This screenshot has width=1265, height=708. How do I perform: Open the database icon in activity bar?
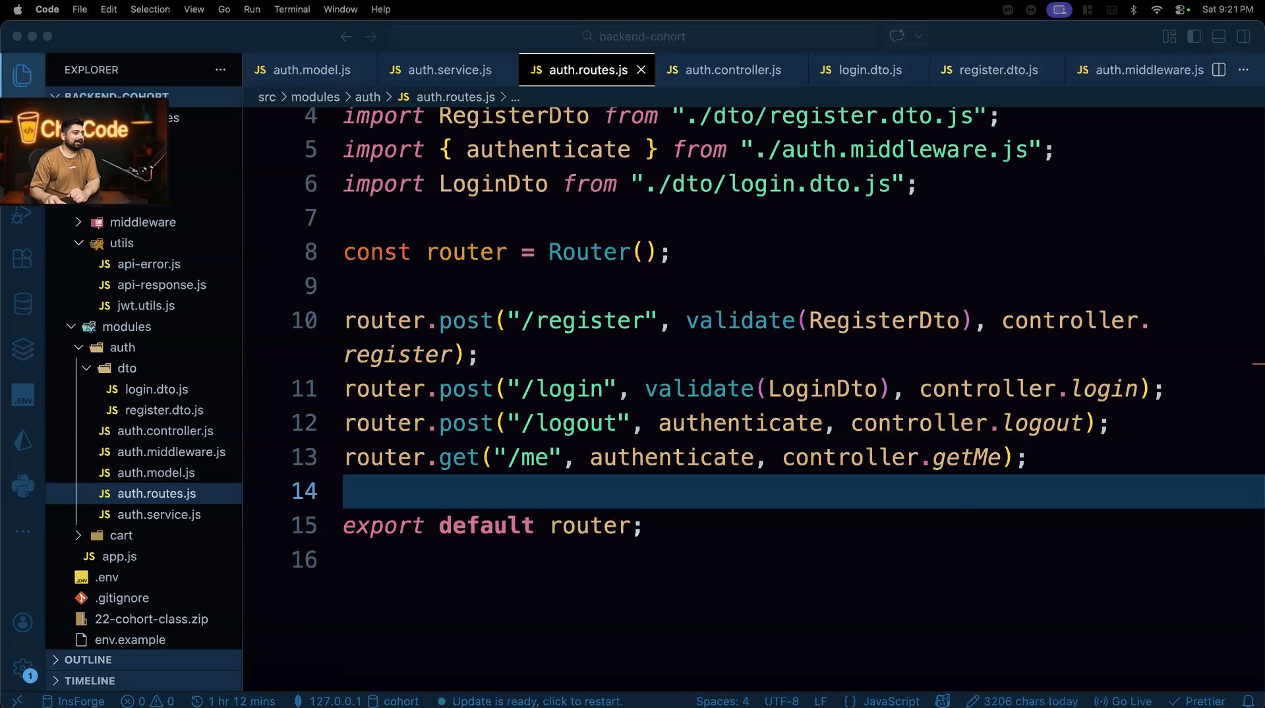(22, 304)
